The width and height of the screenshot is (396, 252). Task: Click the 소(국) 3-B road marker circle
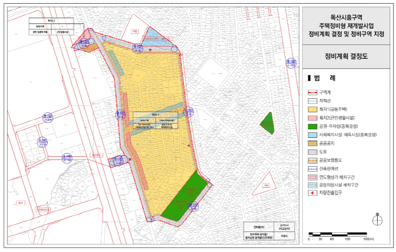(193, 207)
